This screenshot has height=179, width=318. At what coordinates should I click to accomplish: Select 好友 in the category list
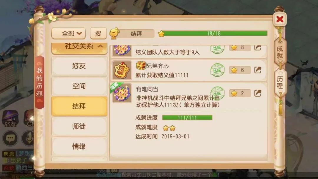pyautogui.click(x=79, y=66)
